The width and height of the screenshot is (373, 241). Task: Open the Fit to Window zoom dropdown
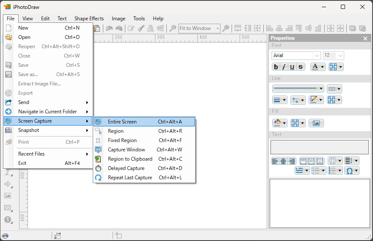click(x=218, y=28)
